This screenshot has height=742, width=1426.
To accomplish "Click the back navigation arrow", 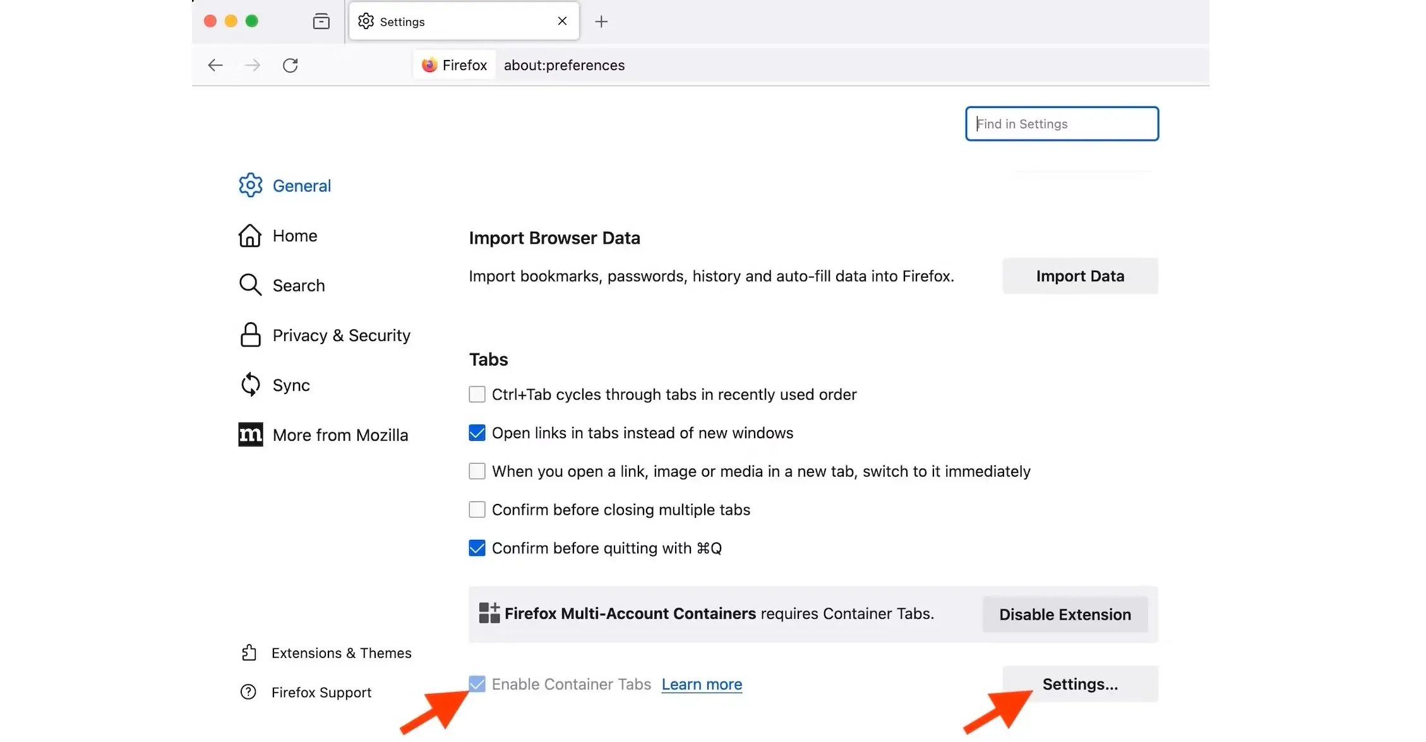I will pos(215,65).
